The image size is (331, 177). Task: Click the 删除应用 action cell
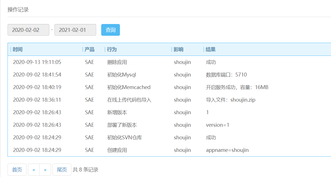pos(117,62)
